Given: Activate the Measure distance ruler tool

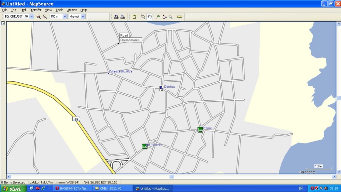Looking at the screenshot, I should tap(180, 17).
